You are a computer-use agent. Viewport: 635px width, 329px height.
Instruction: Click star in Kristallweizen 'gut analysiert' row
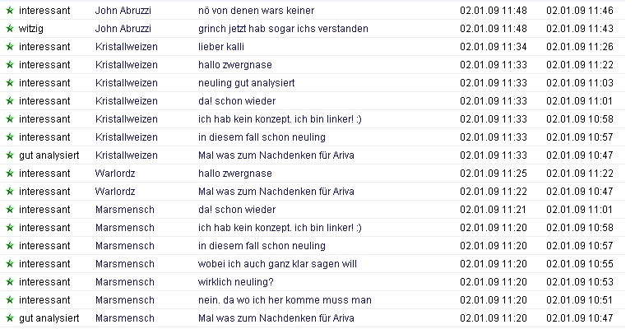point(10,155)
